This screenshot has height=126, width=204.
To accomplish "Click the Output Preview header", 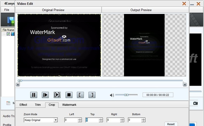I will click(145, 10).
